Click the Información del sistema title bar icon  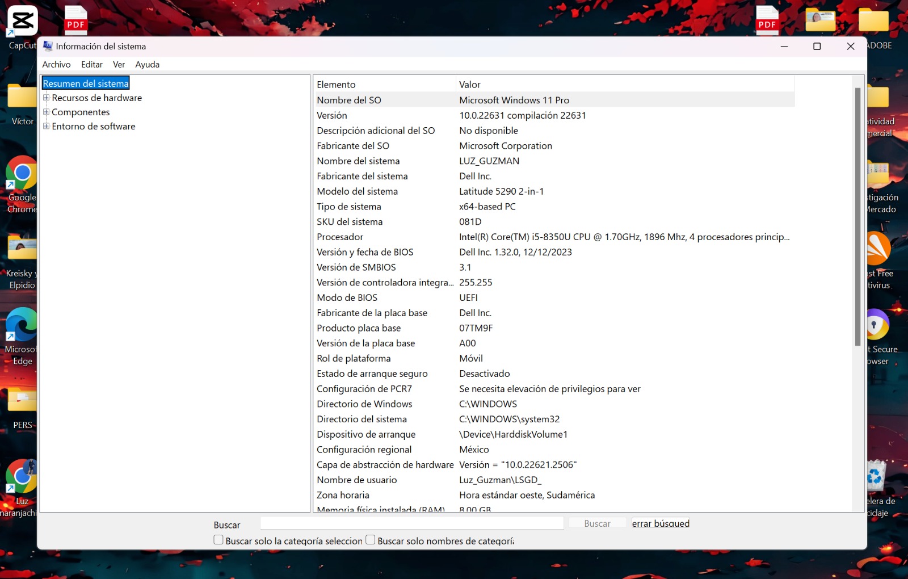pos(48,46)
